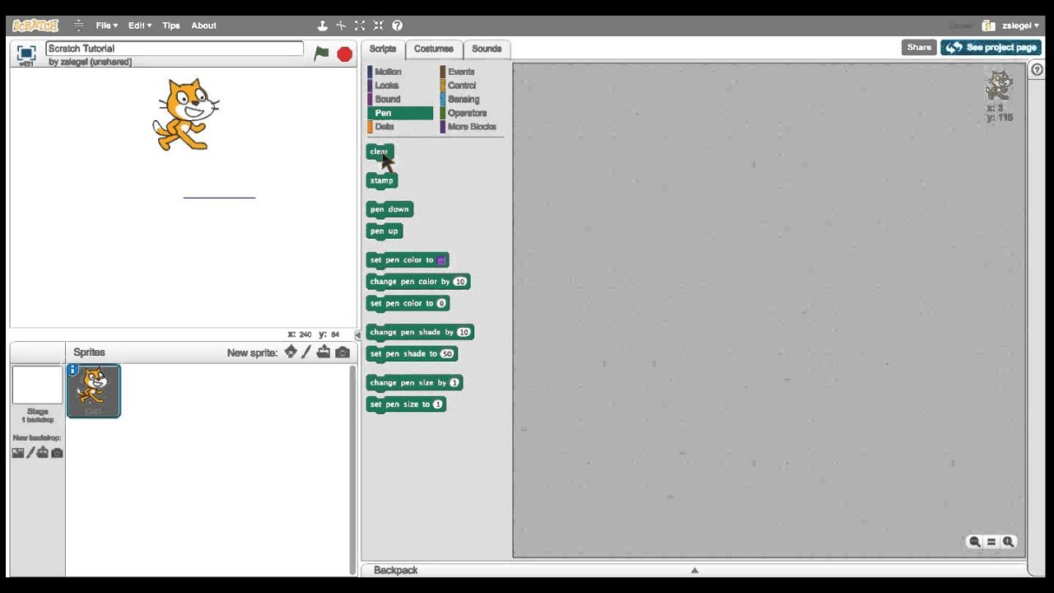Viewport: 1054px width, 593px height.
Task: Click the cat sprite on stage
Action: click(x=186, y=114)
